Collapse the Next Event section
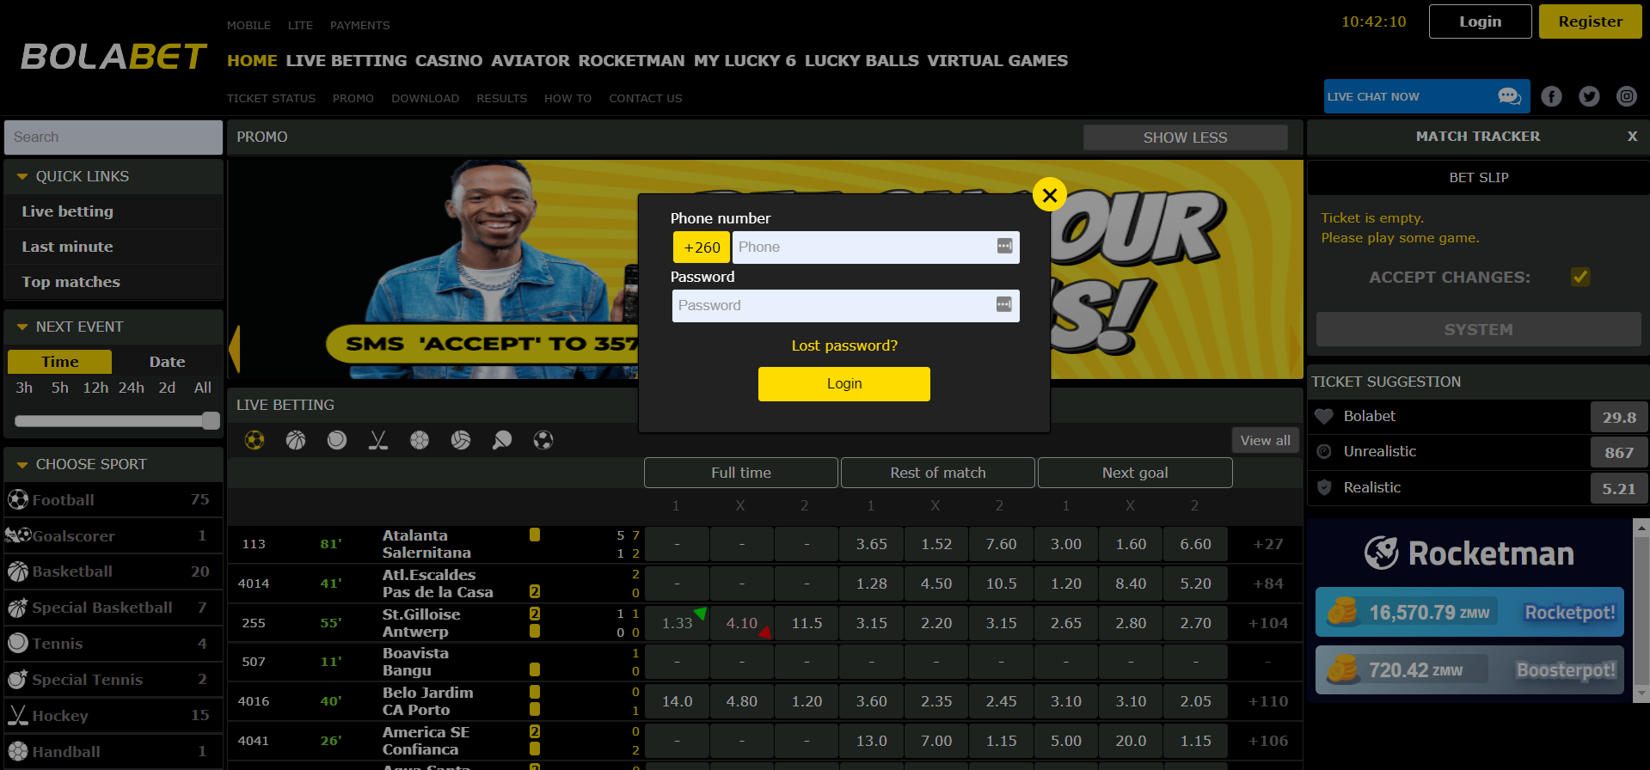 coord(22,327)
